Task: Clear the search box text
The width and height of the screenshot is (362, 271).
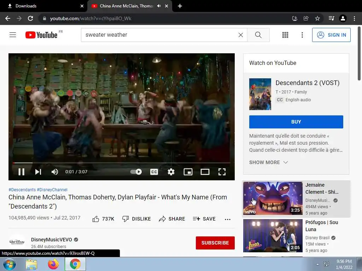Action: coord(240,35)
